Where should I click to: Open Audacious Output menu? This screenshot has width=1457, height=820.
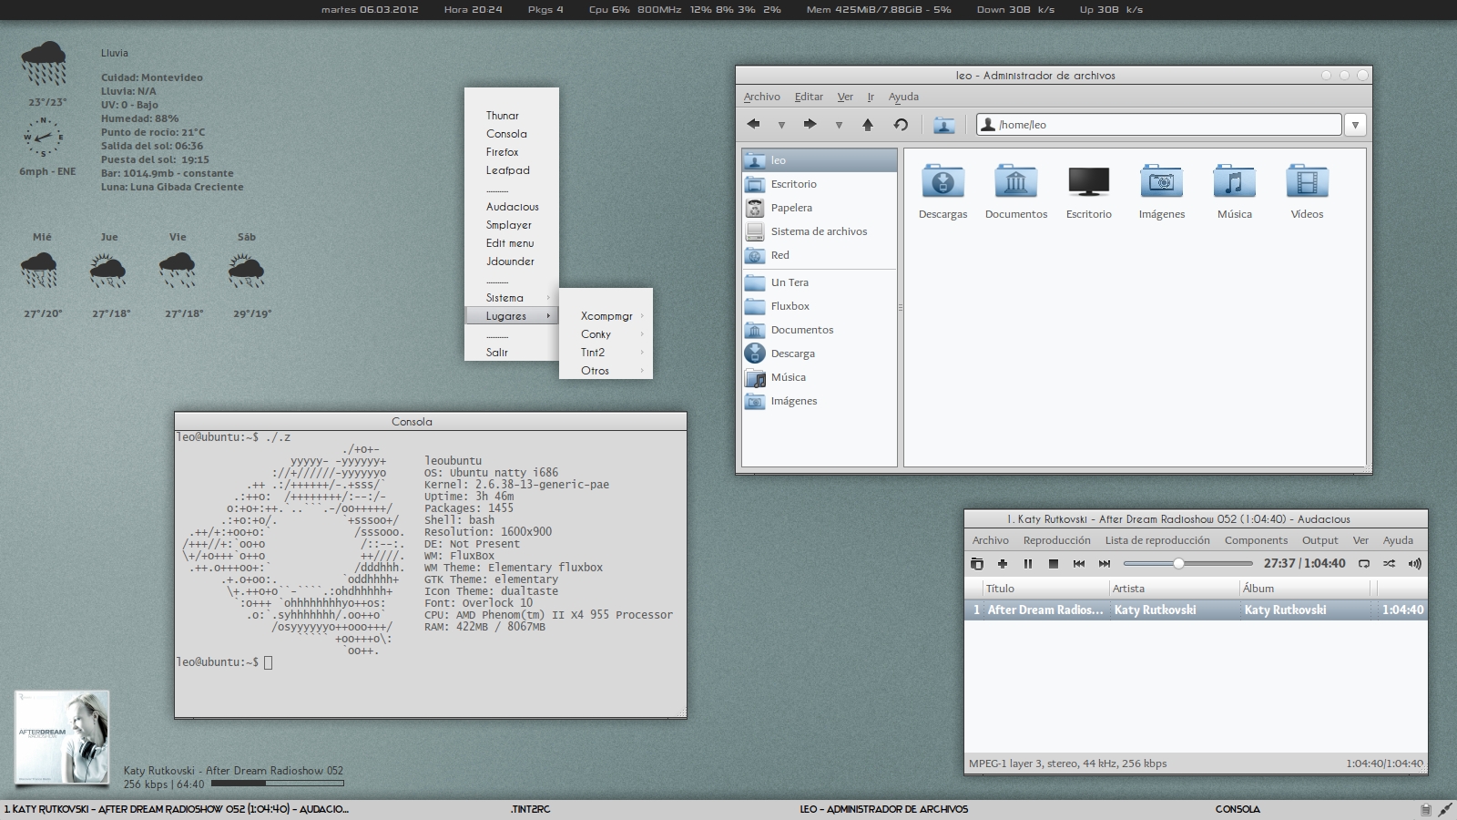click(1319, 540)
